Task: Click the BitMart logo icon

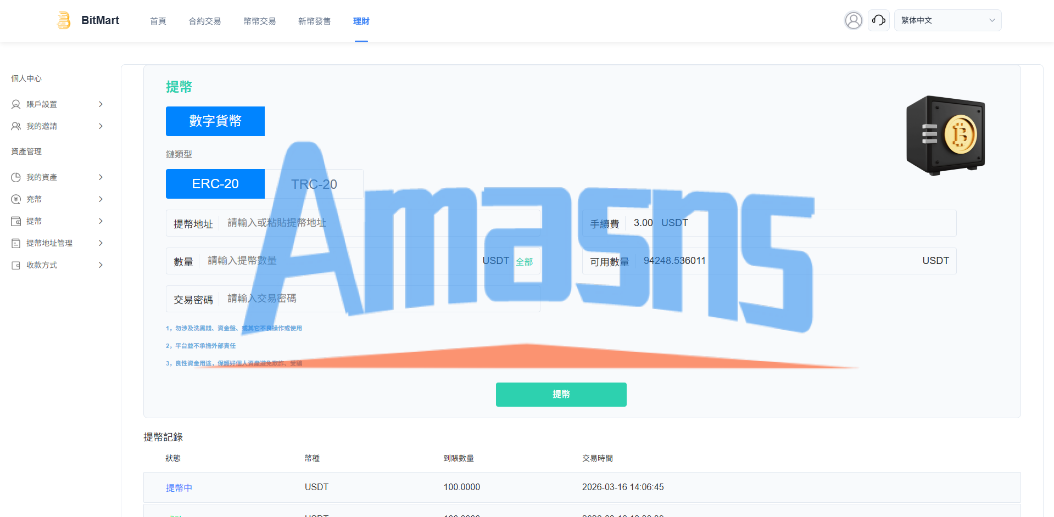Action: point(64,20)
